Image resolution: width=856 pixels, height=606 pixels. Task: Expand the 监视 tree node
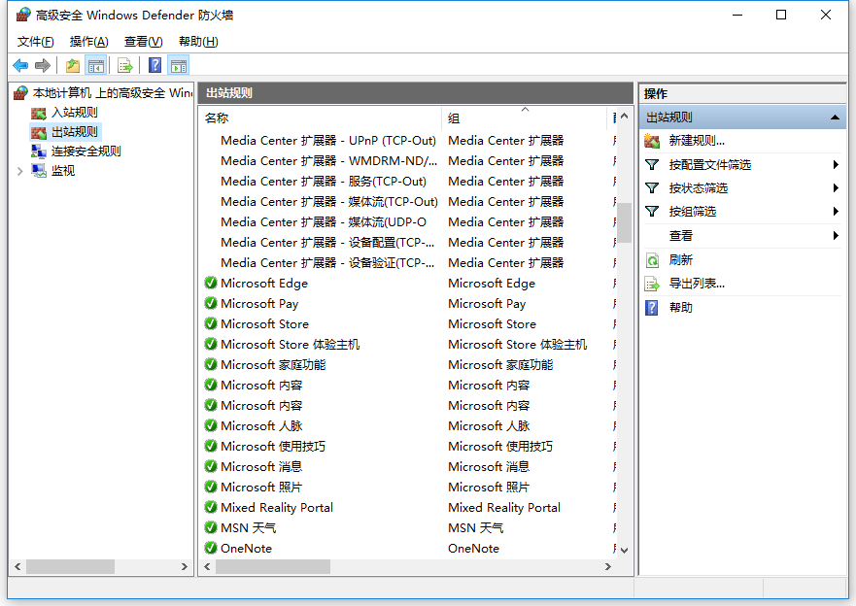tap(20, 171)
